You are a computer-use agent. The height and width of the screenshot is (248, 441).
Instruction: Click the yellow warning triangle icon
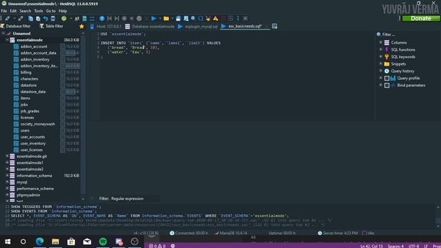point(216,19)
